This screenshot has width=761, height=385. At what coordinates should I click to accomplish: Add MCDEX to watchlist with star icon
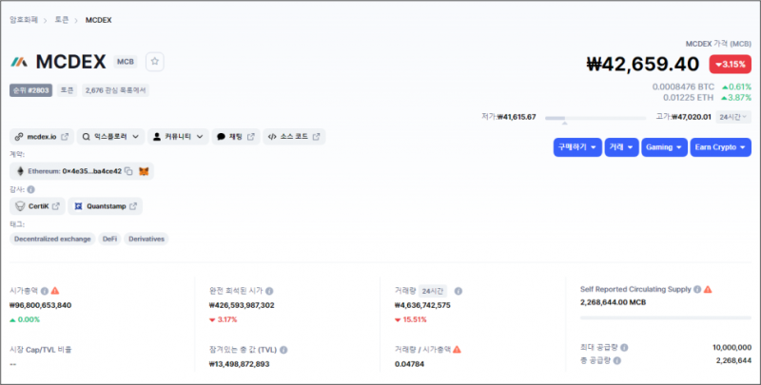click(x=155, y=62)
